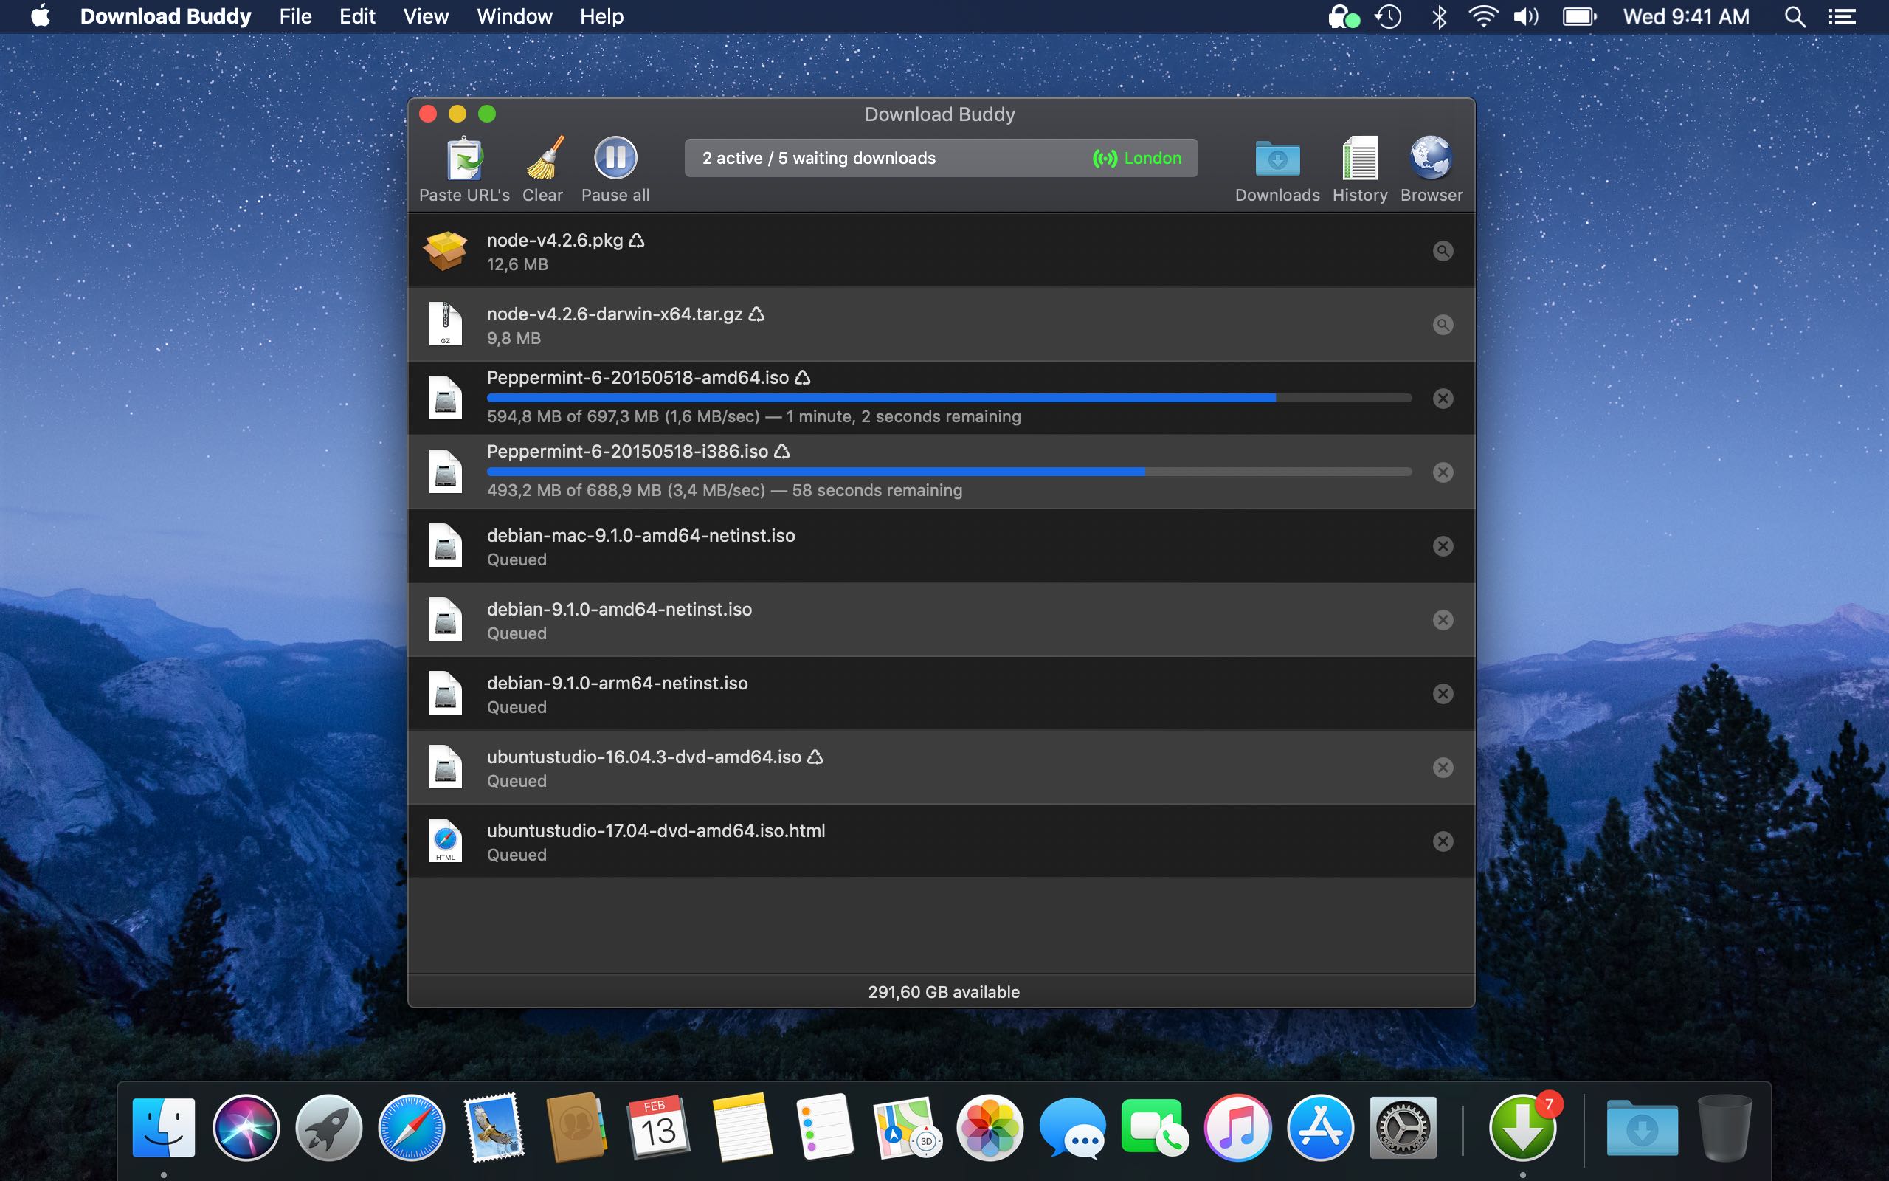Image resolution: width=1889 pixels, height=1181 pixels.
Task: Cancel the Peppermint i386 iso download
Action: (x=1443, y=472)
